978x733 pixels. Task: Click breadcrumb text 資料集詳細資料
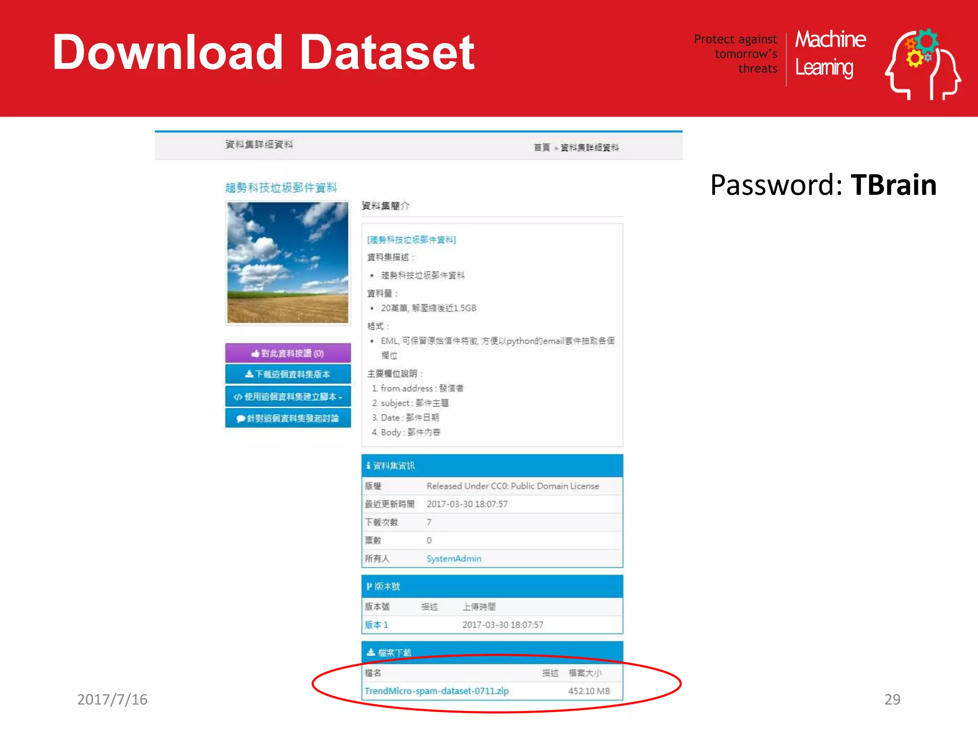pyautogui.click(x=589, y=147)
